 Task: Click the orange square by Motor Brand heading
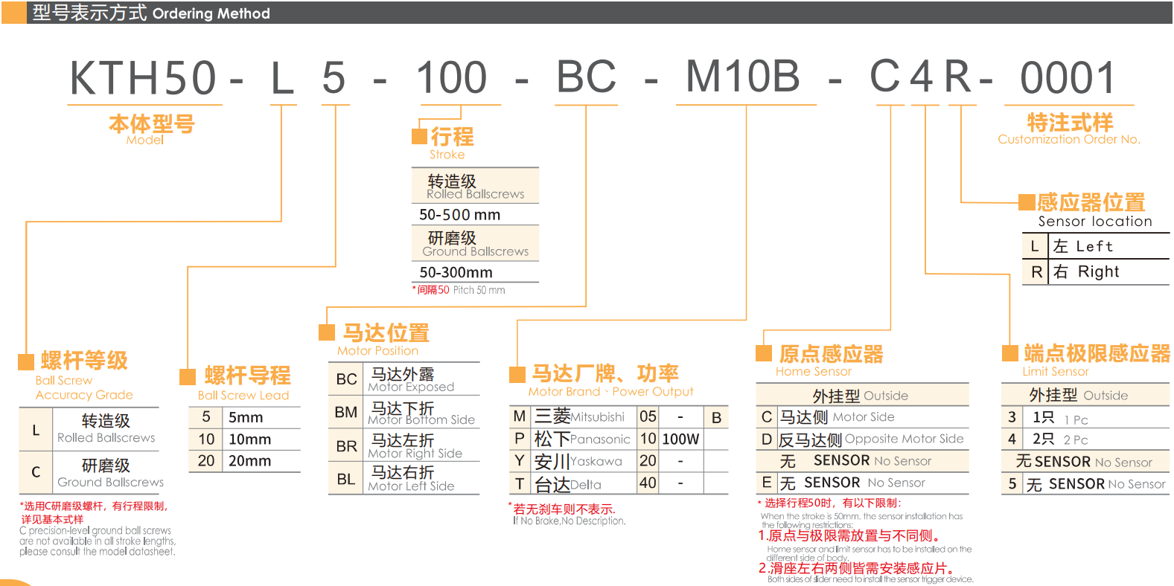[517, 373]
